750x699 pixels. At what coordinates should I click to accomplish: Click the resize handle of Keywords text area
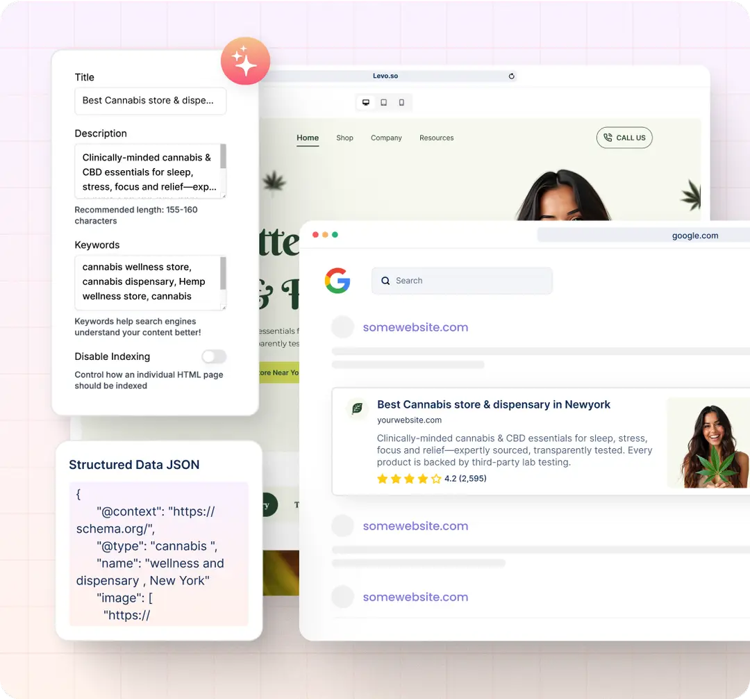click(224, 308)
